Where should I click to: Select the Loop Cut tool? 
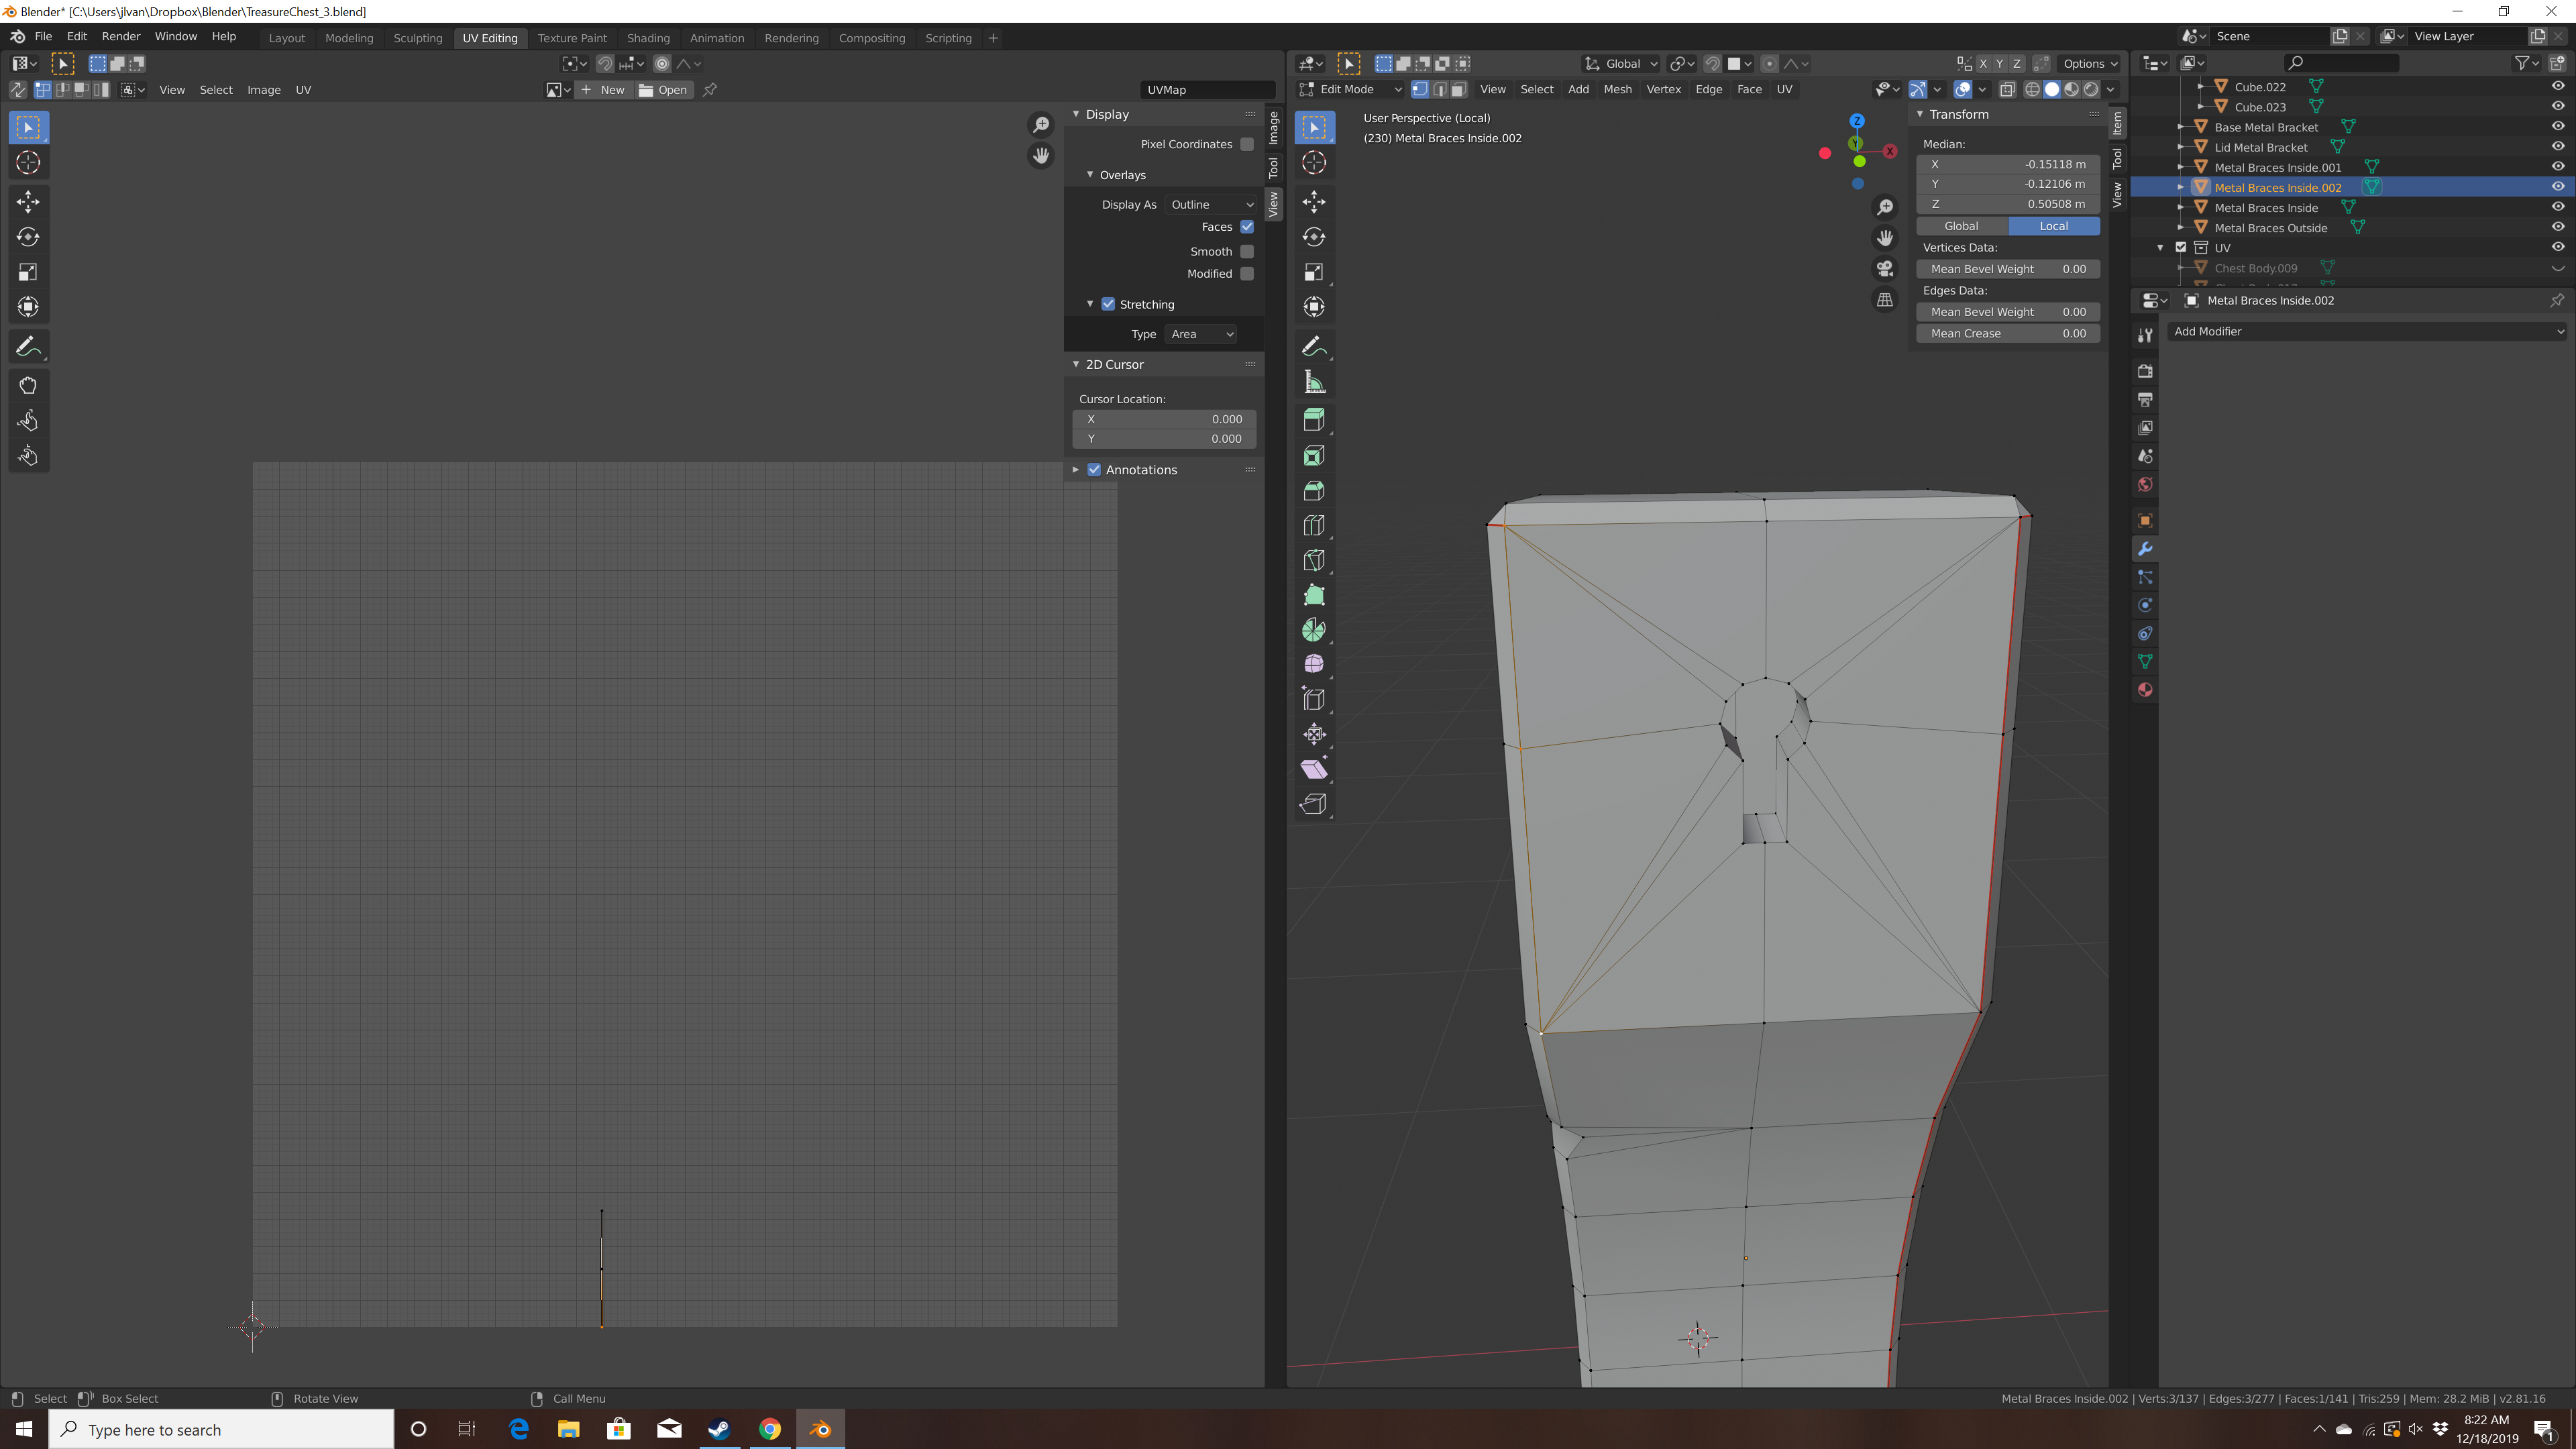pos(1314,525)
